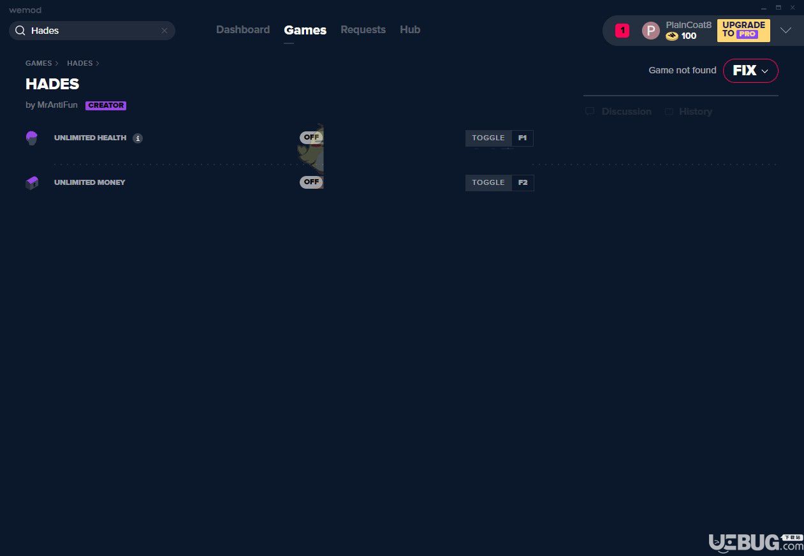Click the Game not found status text

coord(682,70)
